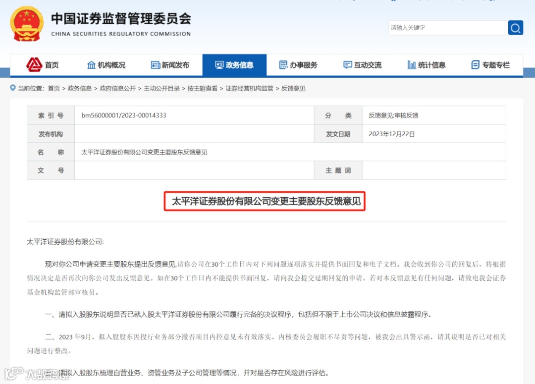Click the 名称 row document title text

coord(144,152)
